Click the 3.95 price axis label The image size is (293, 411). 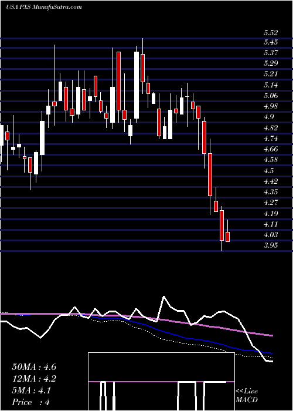(271, 245)
